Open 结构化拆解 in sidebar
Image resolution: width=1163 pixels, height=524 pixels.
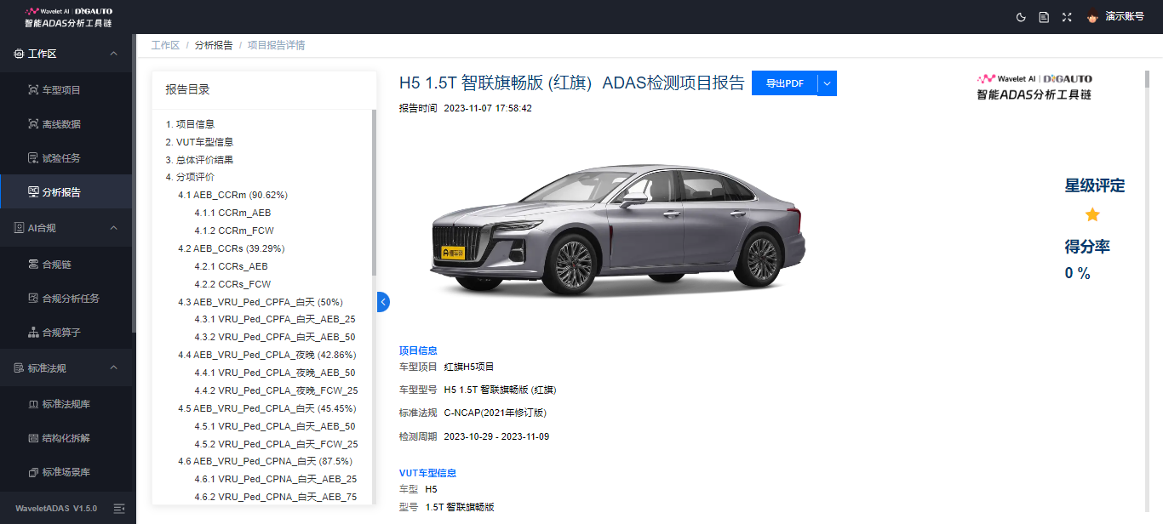click(66, 437)
